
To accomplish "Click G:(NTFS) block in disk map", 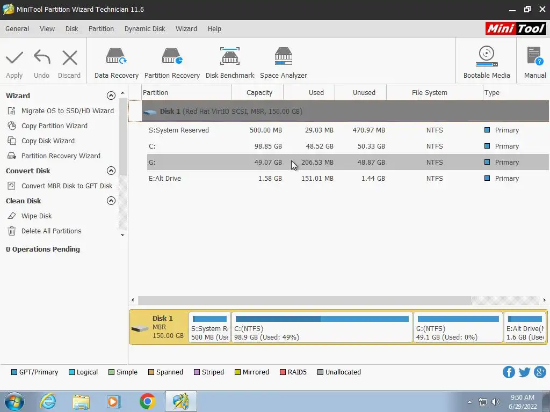I will [x=458, y=327].
